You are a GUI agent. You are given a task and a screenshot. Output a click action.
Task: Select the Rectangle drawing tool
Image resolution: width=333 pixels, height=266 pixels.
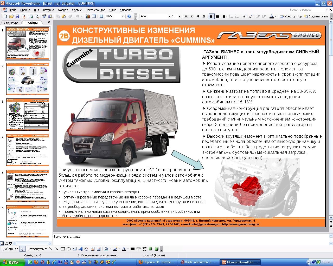62,249
